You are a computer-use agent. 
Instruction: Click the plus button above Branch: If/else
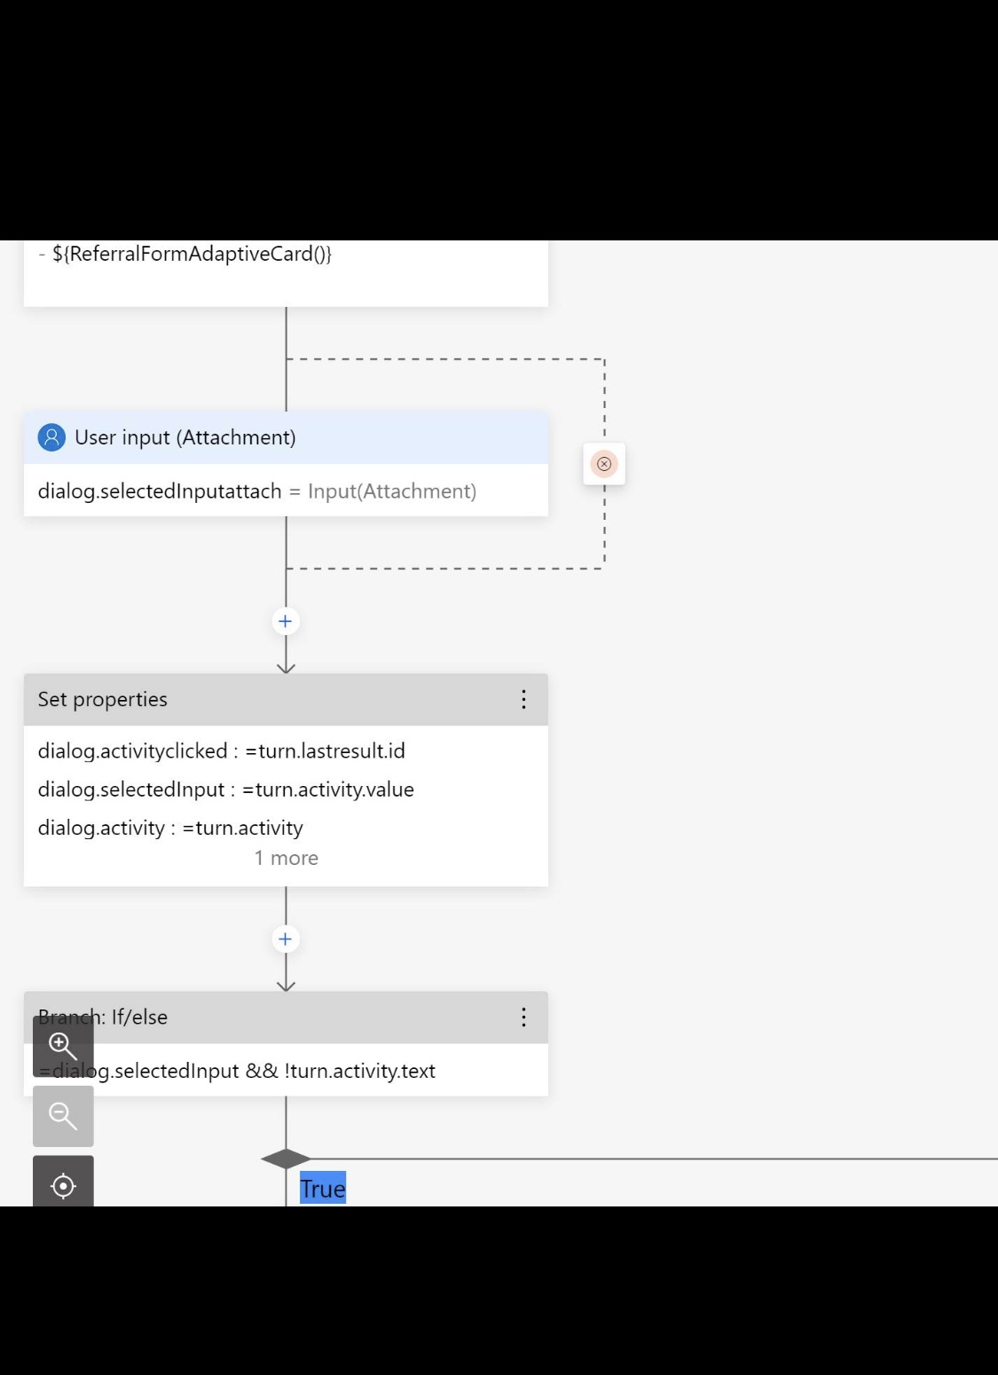[x=286, y=939]
